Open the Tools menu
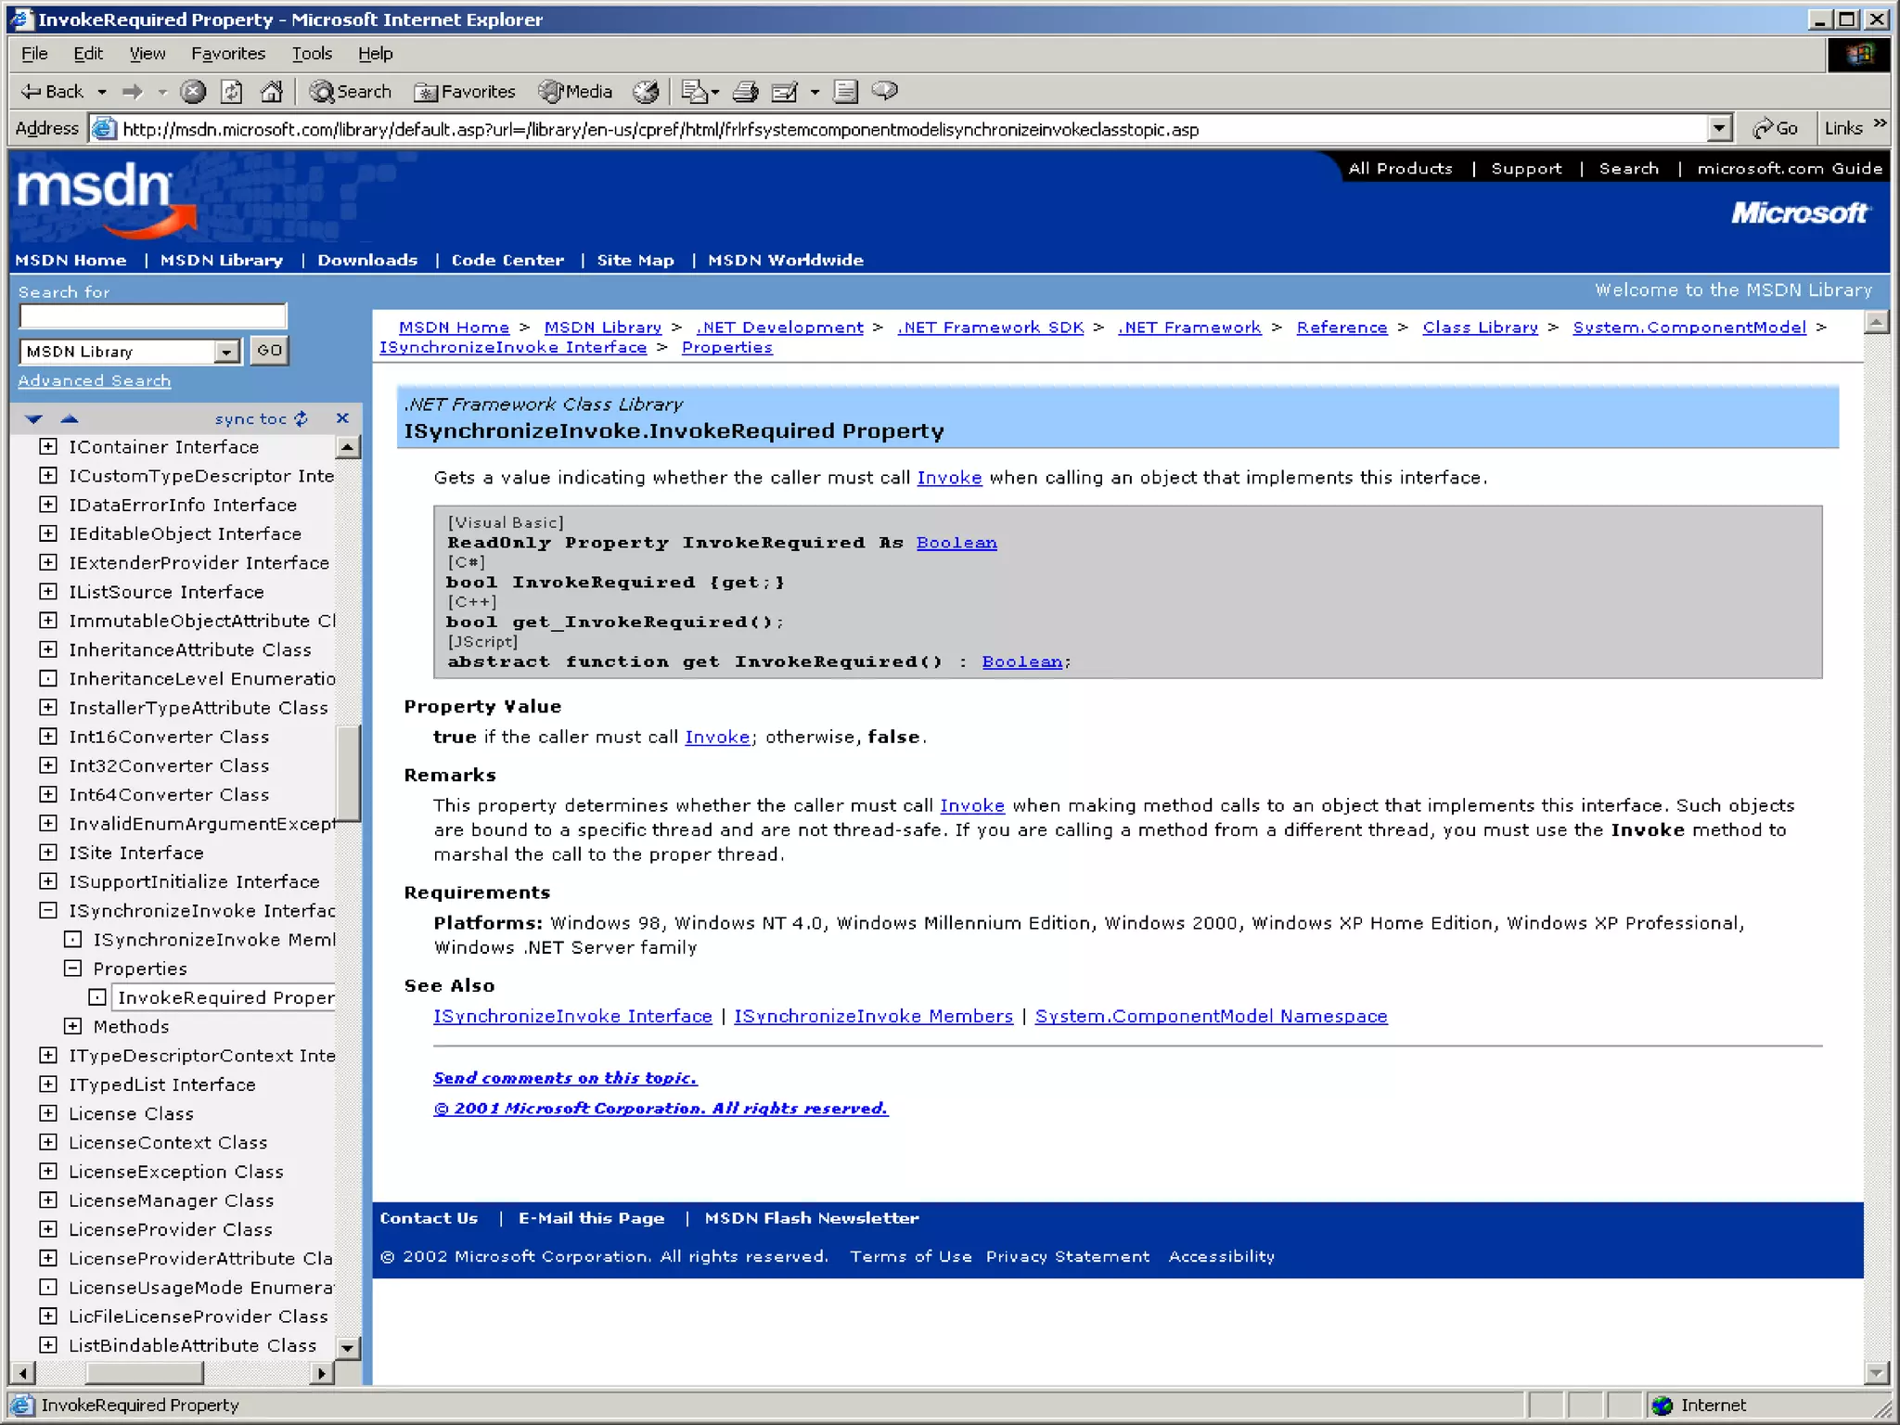This screenshot has width=1900, height=1425. (312, 54)
